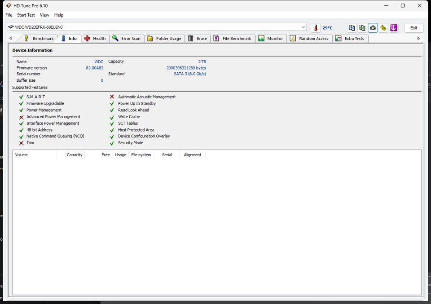Click the Automatic Acoustic Management entry
Viewport: 431px width, 304px height.
tap(147, 97)
